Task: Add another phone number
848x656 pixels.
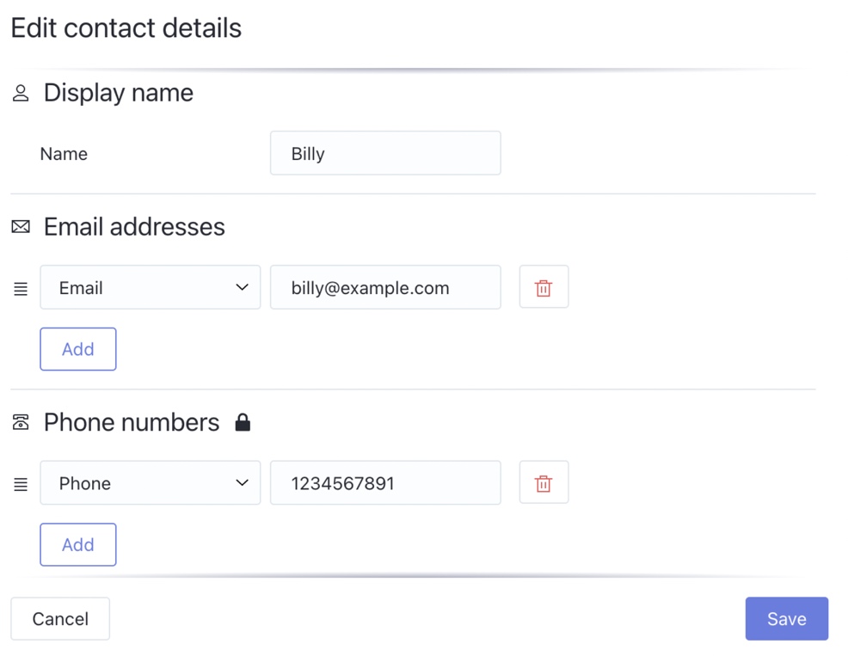Action: point(78,544)
